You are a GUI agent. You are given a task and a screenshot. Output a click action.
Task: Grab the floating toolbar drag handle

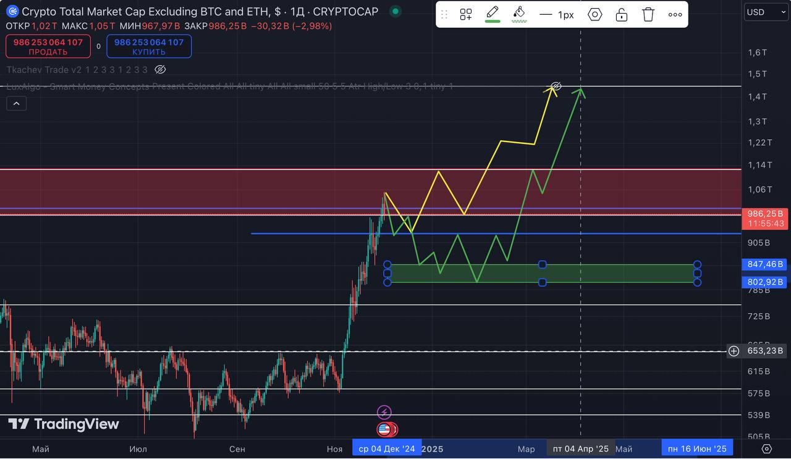[444, 15]
